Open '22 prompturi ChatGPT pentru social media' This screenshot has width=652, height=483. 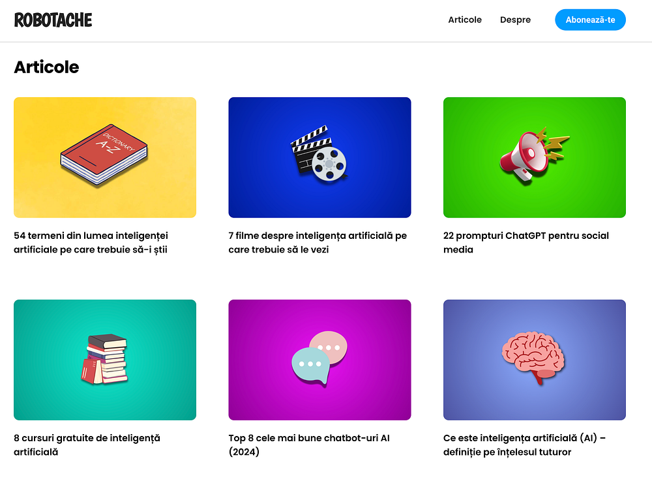point(526,242)
